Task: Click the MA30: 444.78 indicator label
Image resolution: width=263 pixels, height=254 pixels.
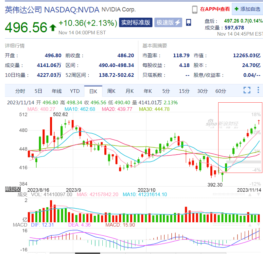Action: 154,109
